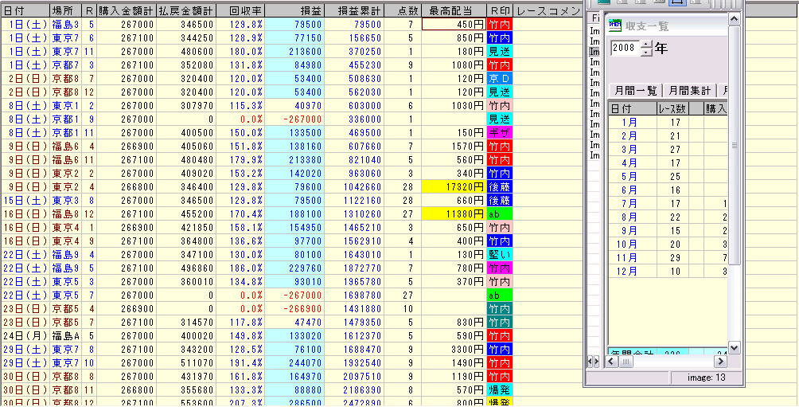Click the 最高配当 column header

click(454, 10)
